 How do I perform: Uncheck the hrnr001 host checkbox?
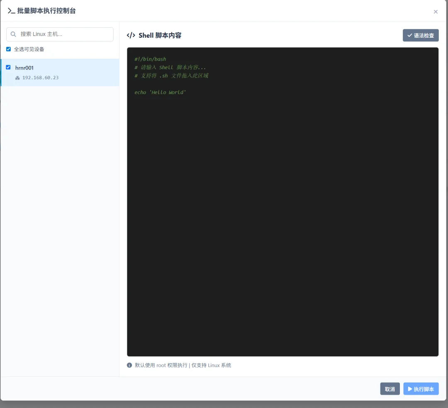[8, 68]
